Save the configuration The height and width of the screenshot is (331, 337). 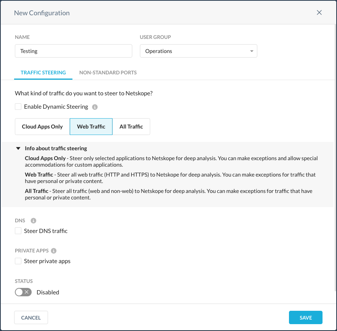click(305, 318)
